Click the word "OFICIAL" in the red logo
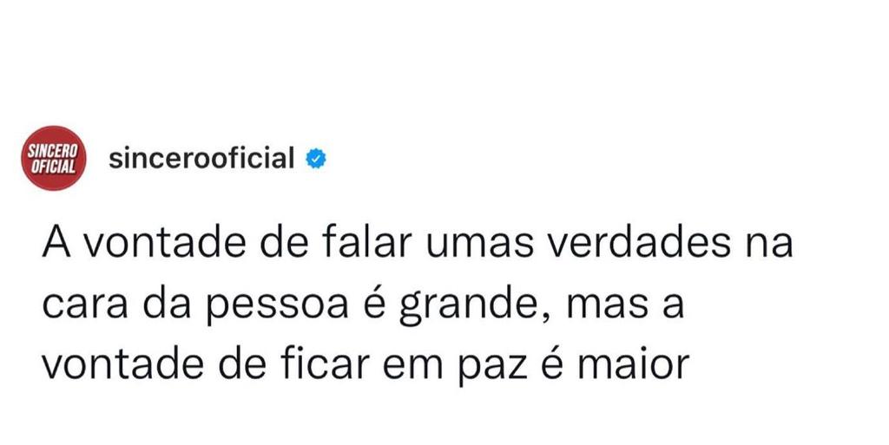This screenshot has width=889, height=445. click(52, 167)
